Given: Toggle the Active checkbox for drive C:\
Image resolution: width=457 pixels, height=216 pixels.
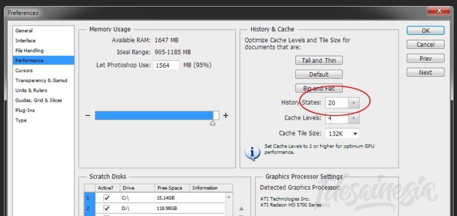Looking at the screenshot, I should click(x=107, y=198).
